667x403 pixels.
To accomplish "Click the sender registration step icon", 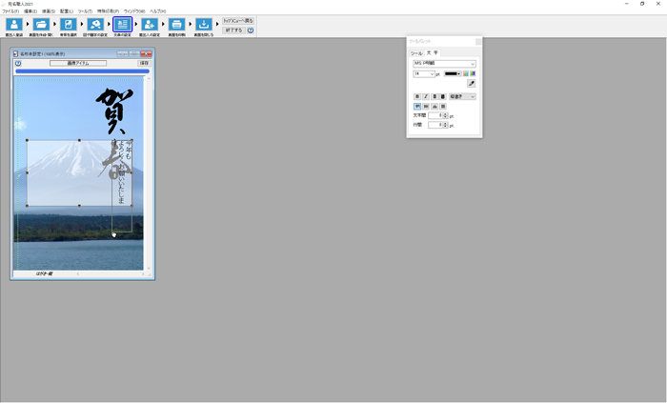I will click(150, 26).
